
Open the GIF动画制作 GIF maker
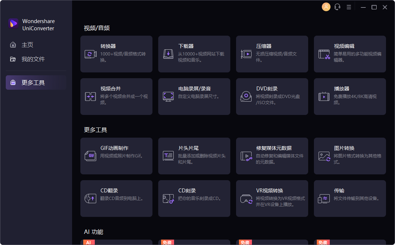click(116, 156)
